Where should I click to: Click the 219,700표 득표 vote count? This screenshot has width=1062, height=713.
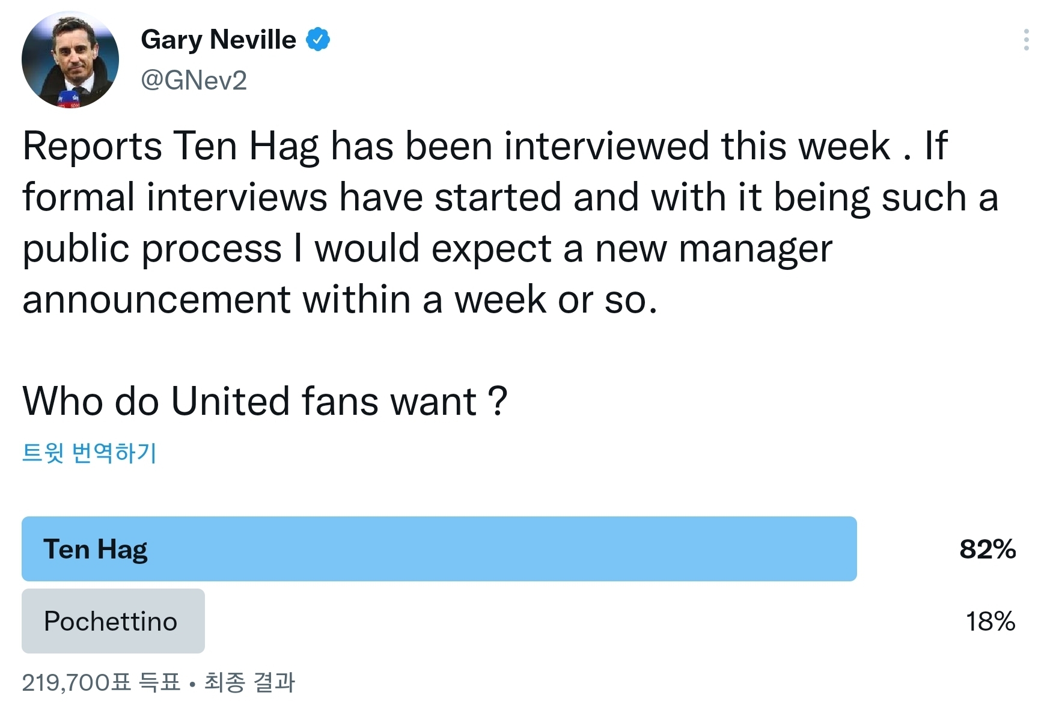[x=101, y=682]
